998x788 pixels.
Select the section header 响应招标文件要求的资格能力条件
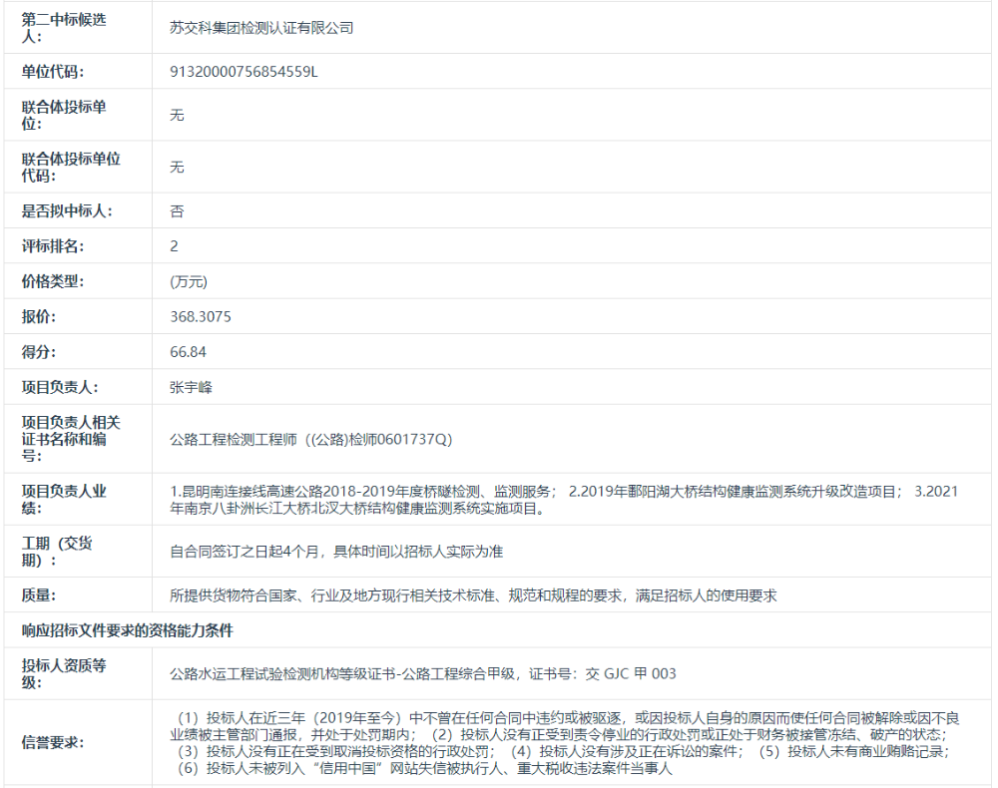(x=110, y=623)
